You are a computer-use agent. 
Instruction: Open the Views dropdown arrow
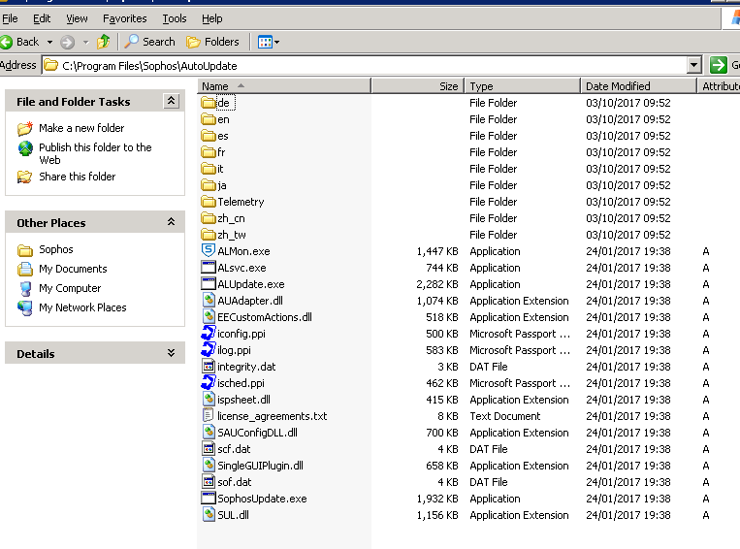277,42
